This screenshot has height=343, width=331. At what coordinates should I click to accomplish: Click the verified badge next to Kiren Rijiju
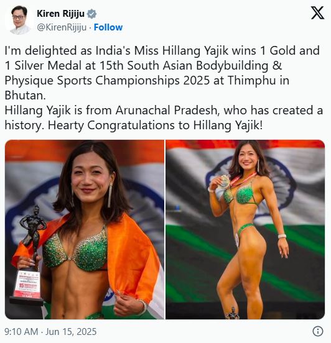[92, 14]
